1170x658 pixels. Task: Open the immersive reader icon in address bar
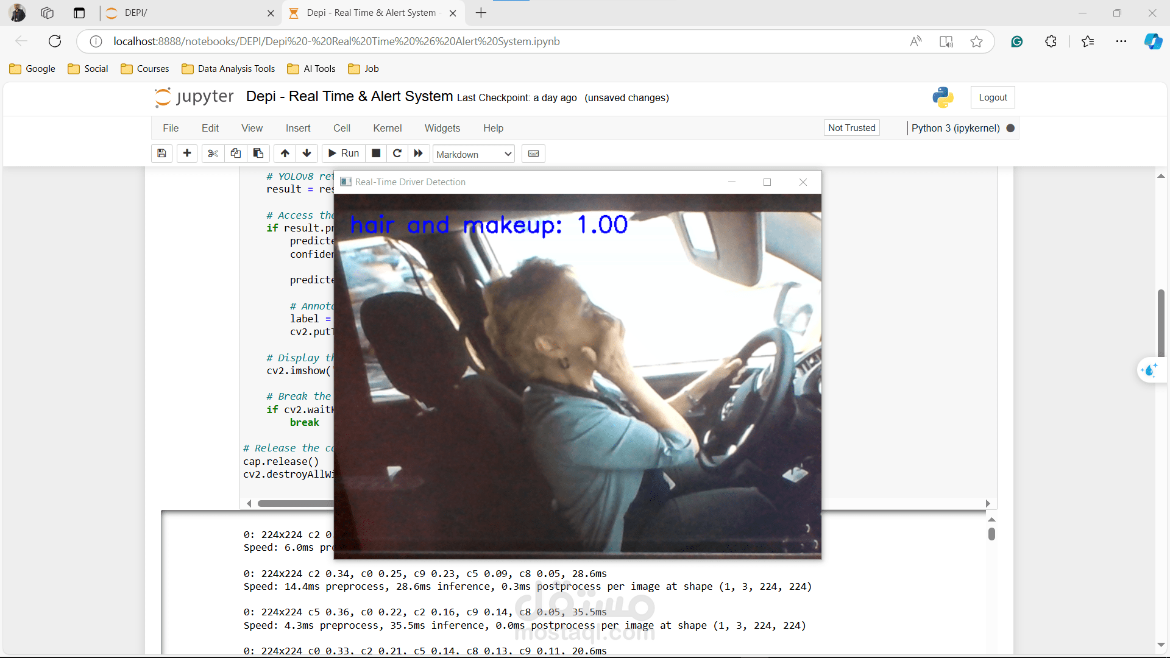(946, 41)
